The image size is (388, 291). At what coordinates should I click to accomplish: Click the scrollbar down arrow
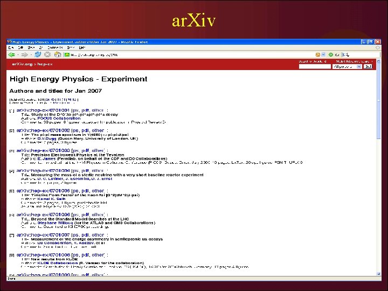click(379, 274)
